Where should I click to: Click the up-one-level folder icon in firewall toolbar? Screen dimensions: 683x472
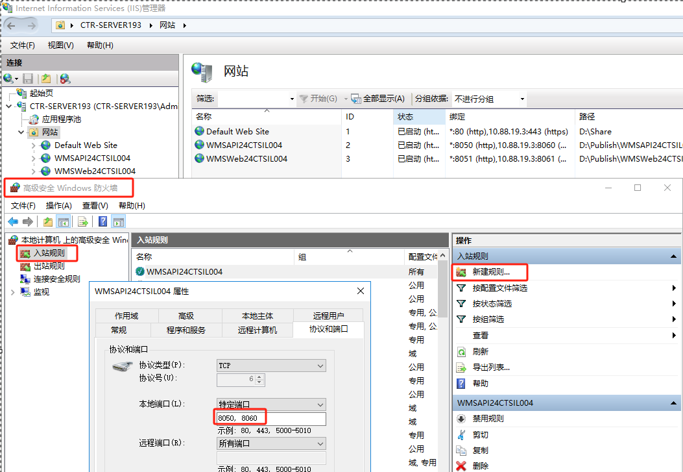(x=48, y=221)
